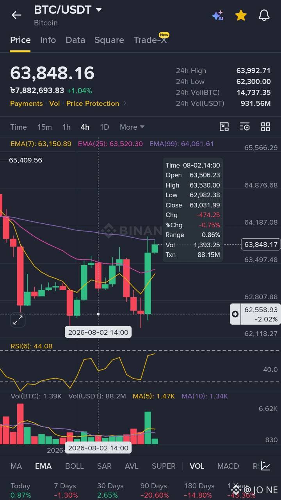
Task: Open the price alert bell icon
Action: tap(264, 15)
